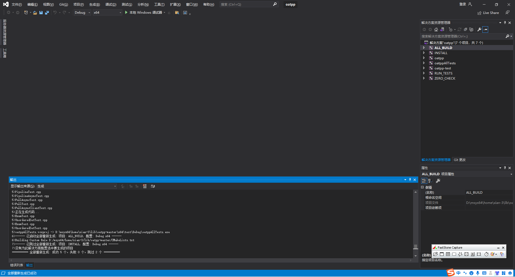Open the 生成(B) build menu
This screenshot has width=515, height=277.
click(94, 5)
